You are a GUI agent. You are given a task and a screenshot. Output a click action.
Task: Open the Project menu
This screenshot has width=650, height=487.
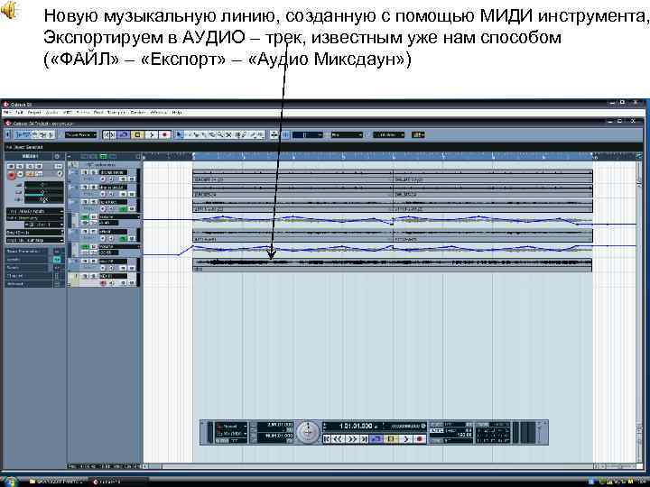pos(34,112)
